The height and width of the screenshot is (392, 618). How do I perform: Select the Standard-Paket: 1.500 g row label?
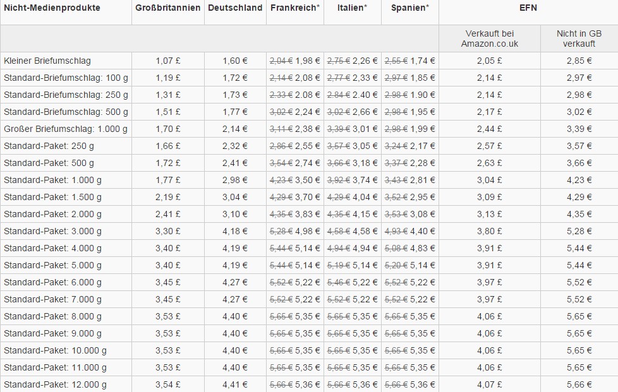(x=52, y=197)
